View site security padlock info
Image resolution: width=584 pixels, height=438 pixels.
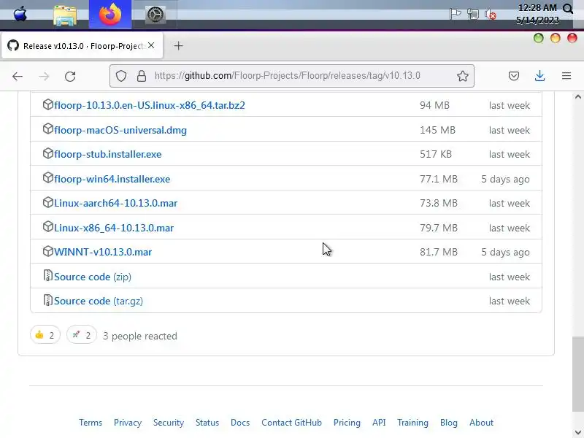[142, 76]
